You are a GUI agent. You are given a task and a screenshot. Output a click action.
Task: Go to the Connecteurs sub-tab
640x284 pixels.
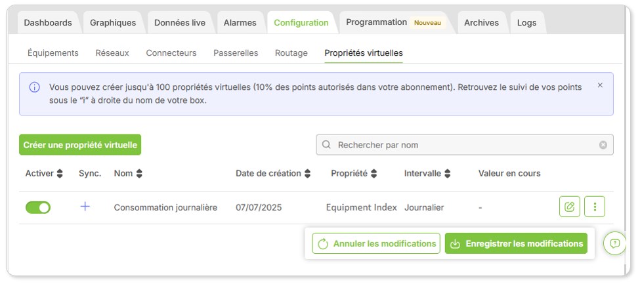pos(171,53)
